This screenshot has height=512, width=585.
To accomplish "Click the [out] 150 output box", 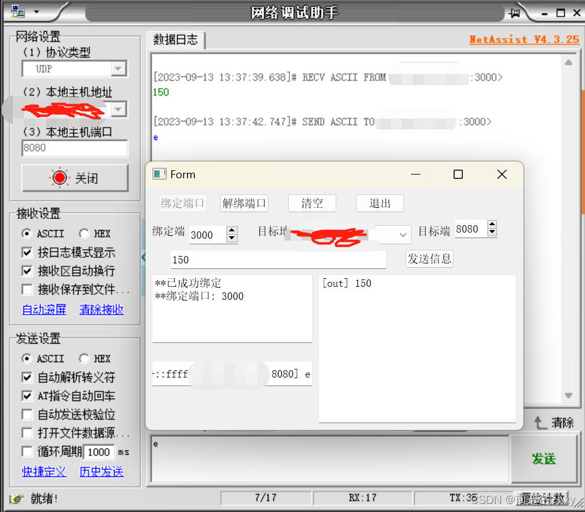I will click(x=417, y=349).
